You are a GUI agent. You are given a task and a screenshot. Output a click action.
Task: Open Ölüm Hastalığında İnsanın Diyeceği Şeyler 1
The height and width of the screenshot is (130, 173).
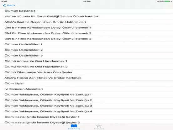[x=86, y=117]
